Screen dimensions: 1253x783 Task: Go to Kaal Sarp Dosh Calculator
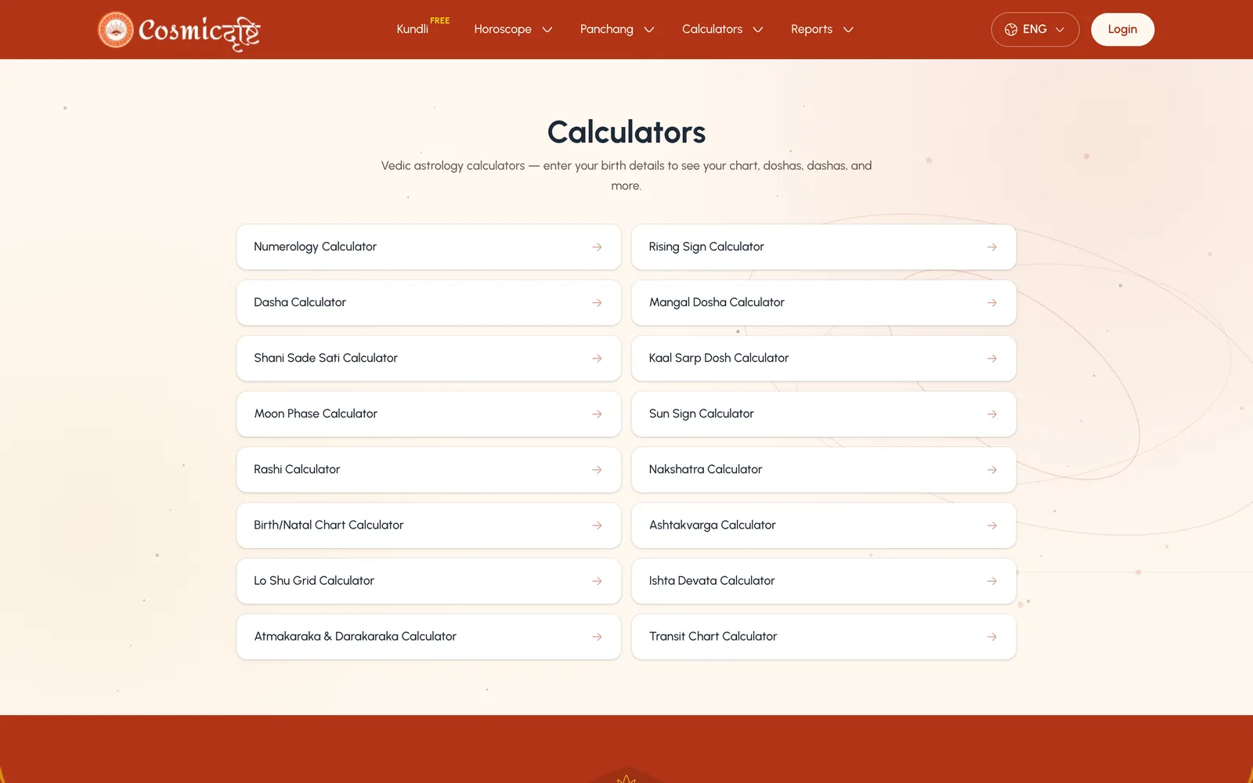point(824,359)
